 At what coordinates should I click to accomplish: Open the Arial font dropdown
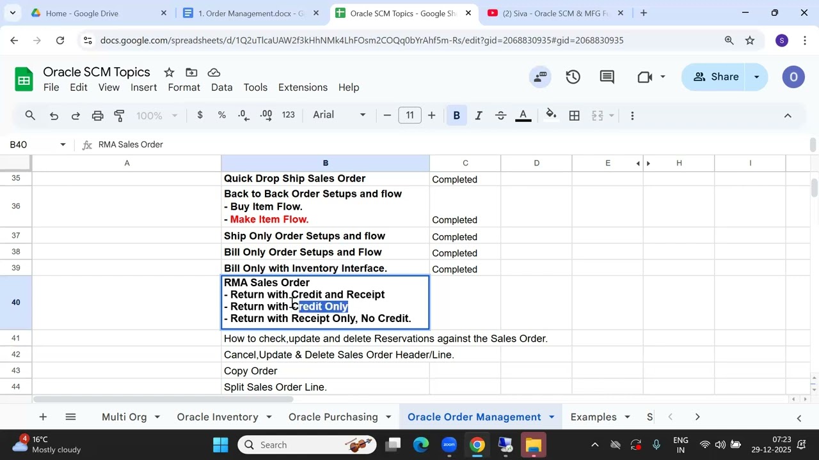(339, 115)
